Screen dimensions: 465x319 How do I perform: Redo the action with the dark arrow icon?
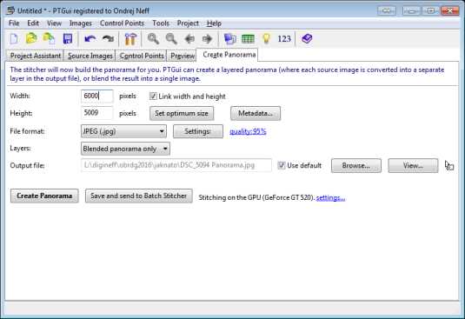[x=108, y=39]
